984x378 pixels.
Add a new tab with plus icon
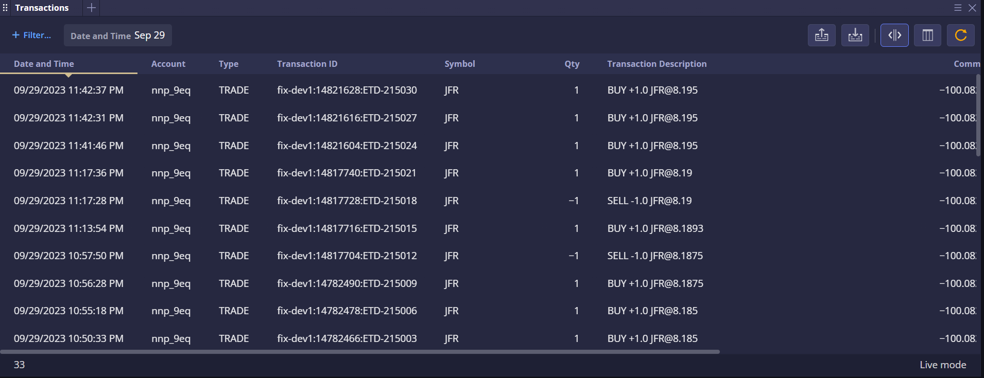[91, 8]
